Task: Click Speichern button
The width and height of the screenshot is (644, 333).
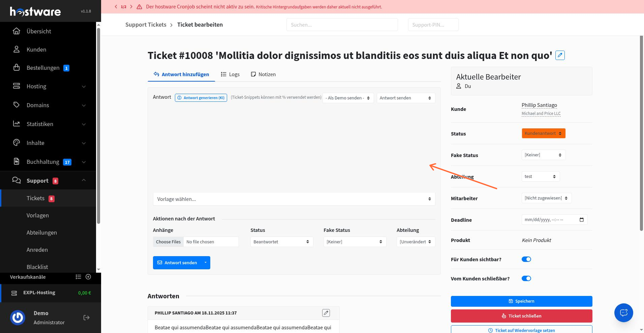Action: point(521,301)
